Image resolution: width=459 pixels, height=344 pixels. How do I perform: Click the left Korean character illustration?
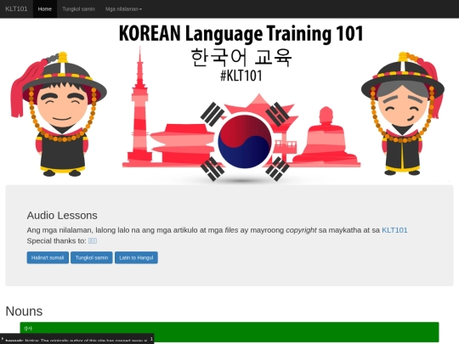(x=59, y=115)
